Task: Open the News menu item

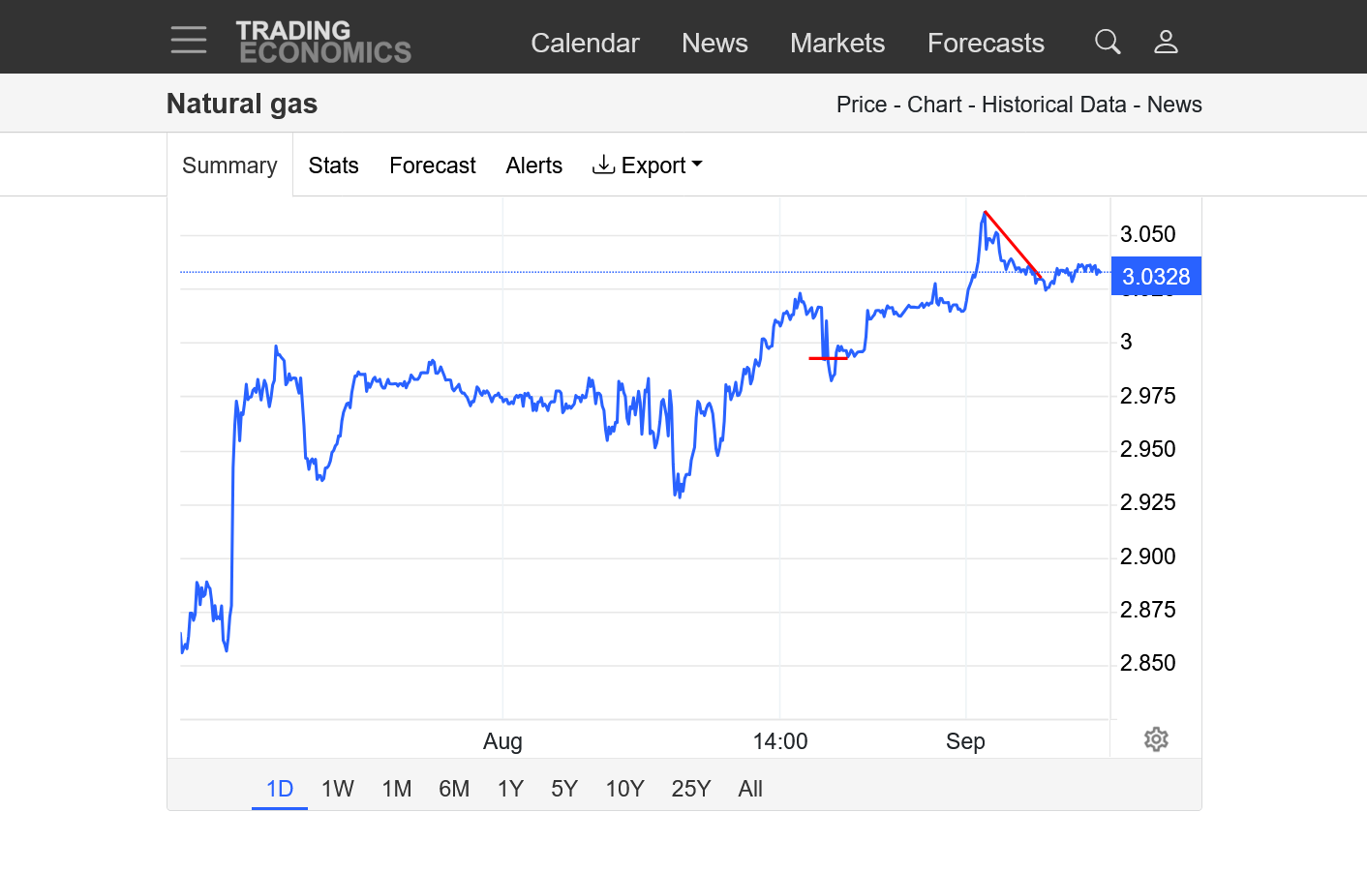Action: (x=714, y=43)
